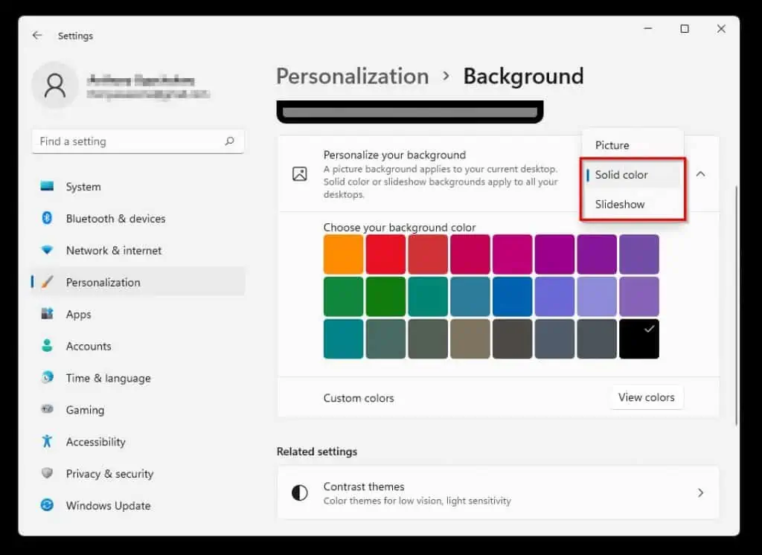The image size is (762, 555).
Task: Click the Find a setting search box
Action: tap(138, 141)
